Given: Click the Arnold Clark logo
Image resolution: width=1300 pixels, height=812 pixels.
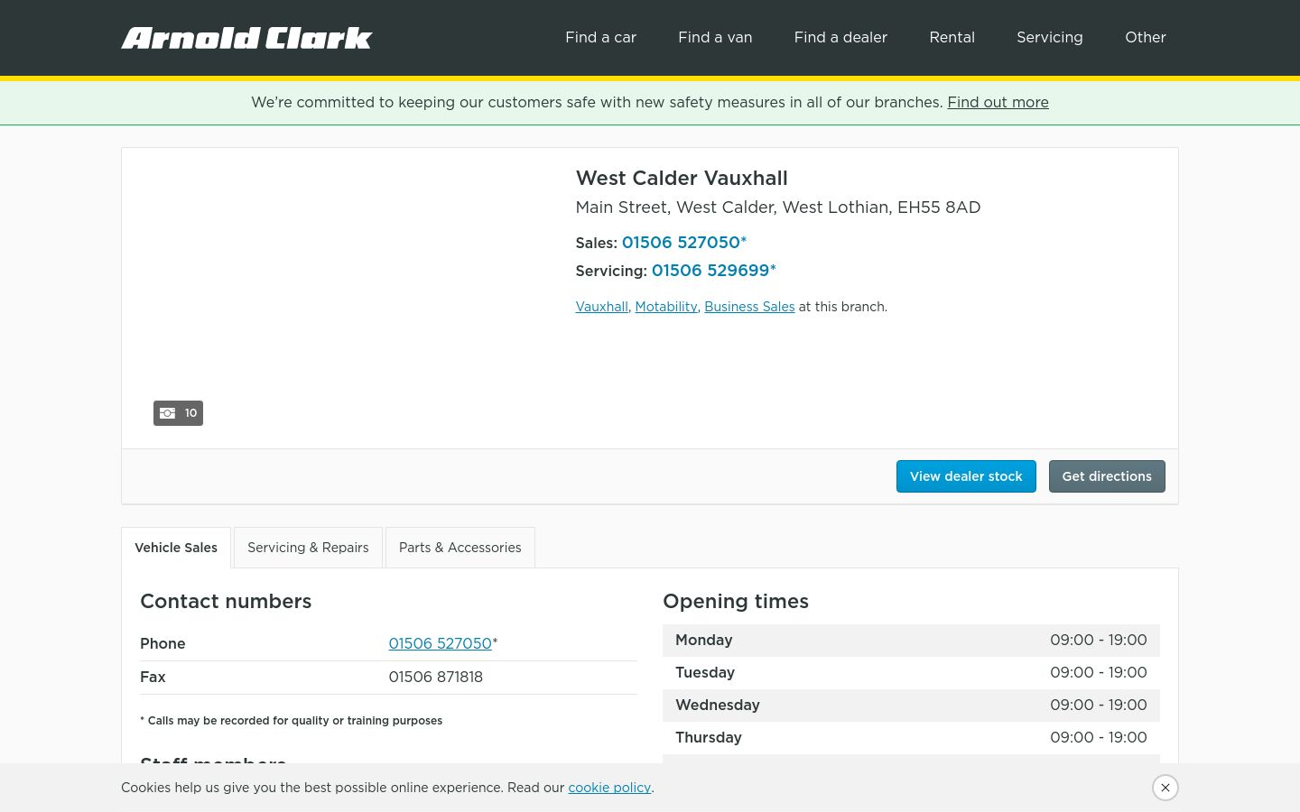Looking at the screenshot, I should [246, 38].
